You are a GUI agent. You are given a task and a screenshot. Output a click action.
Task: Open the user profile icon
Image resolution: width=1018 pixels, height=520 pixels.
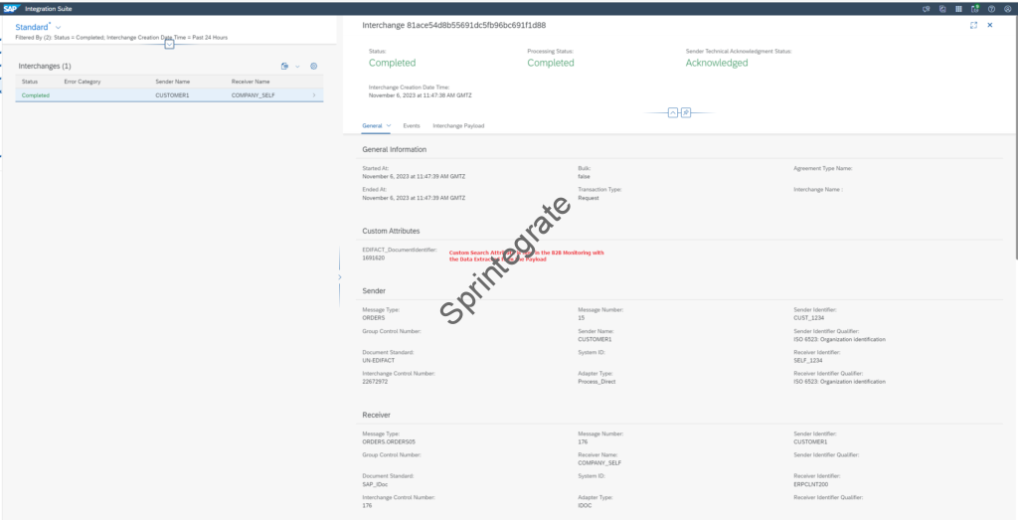tap(1007, 8)
